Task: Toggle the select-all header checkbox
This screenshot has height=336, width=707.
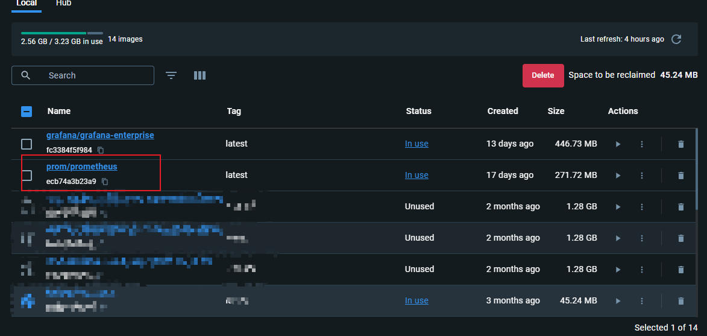Action: tap(27, 112)
